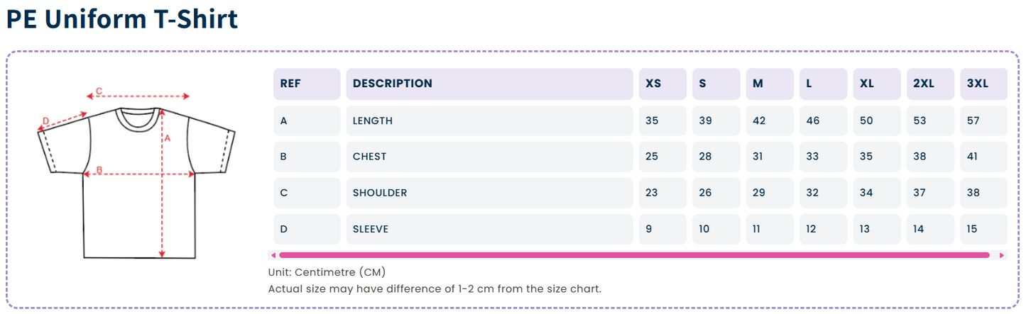Click the 2XL size column header
This screenshot has height=314, width=1026.
click(x=930, y=84)
